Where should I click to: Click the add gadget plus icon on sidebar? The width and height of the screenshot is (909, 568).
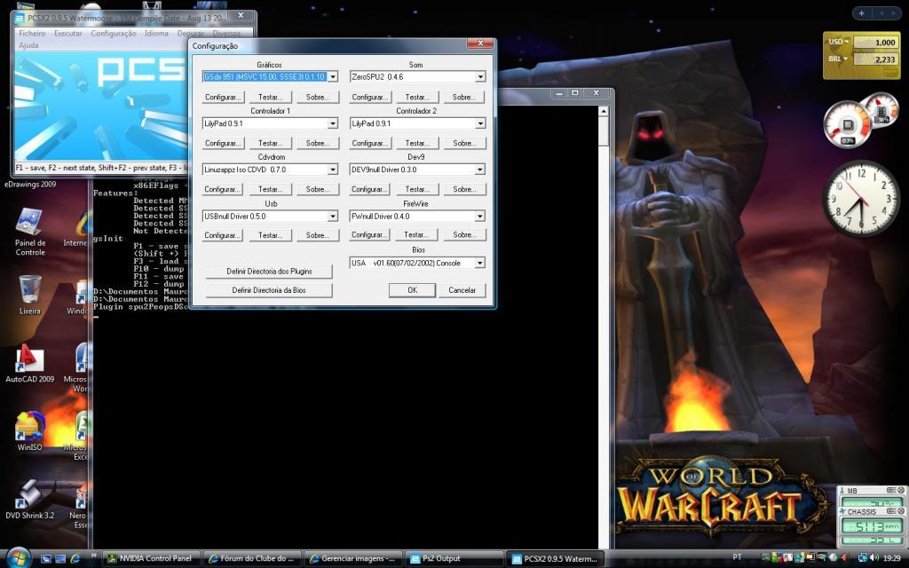(861, 12)
